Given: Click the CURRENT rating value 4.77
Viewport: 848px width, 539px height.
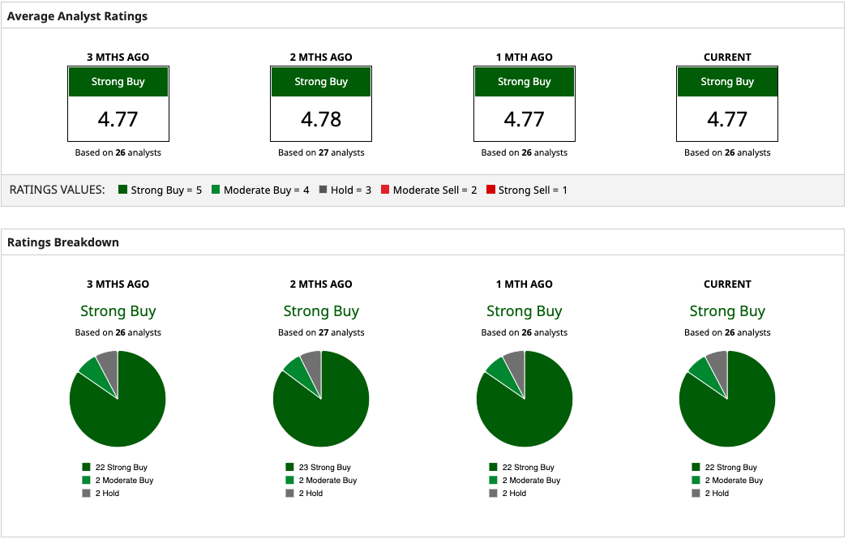Looking at the screenshot, I should [727, 119].
